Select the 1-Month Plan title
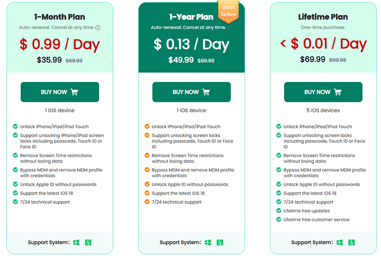 60,17
